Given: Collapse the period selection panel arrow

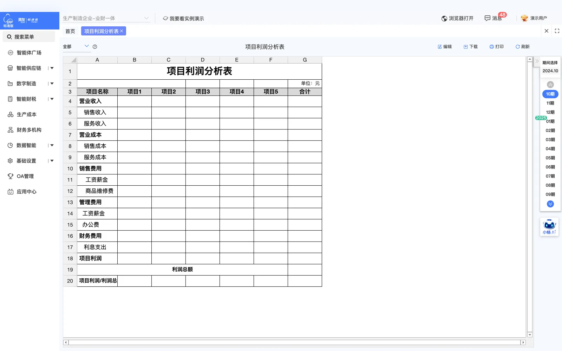Looking at the screenshot, I should [x=537, y=61].
